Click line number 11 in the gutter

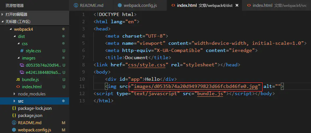82,87
